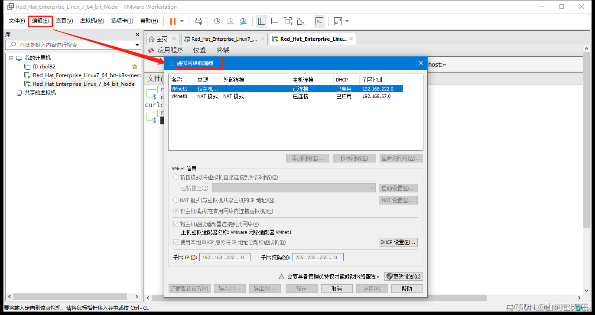Viewport: 595px width, 315px height.
Task: Sort by 子网地址 column header
Action: pos(381,80)
